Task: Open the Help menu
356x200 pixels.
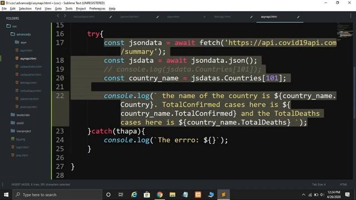Action: pos(112,9)
